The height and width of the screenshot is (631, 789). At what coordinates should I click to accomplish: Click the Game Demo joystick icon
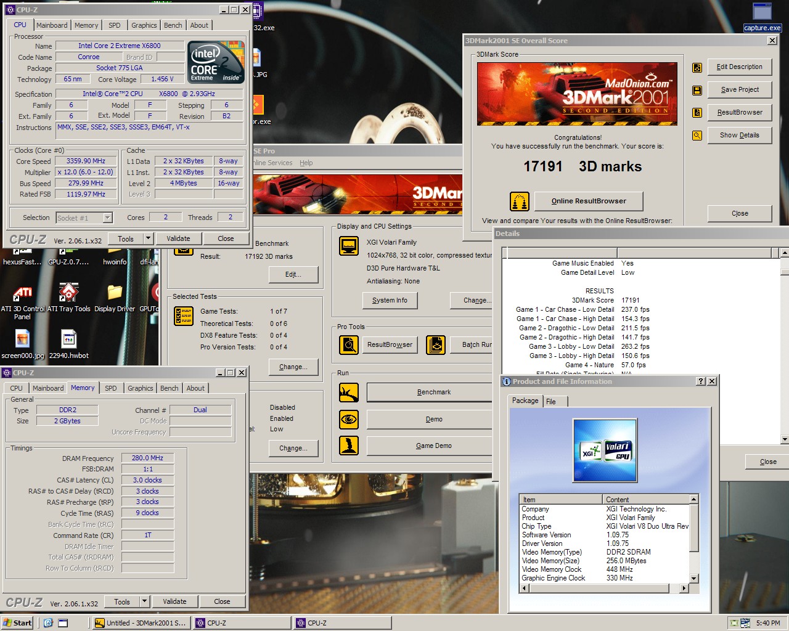(349, 446)
